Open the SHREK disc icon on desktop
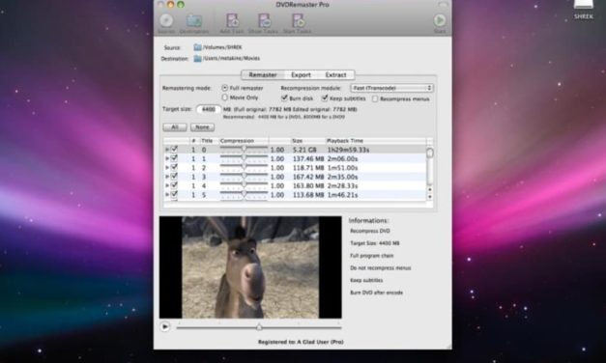The width and height of the screenshot is (606, 363). click(x=583, y=5)
